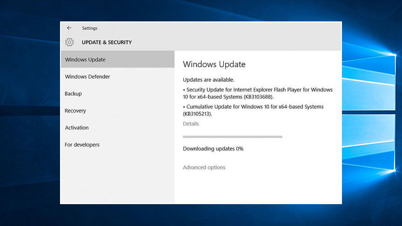Click the Security Update KB3103688 entry
Image resolution: width=402 pixels, height=226 pixels.
click(258, 93)
